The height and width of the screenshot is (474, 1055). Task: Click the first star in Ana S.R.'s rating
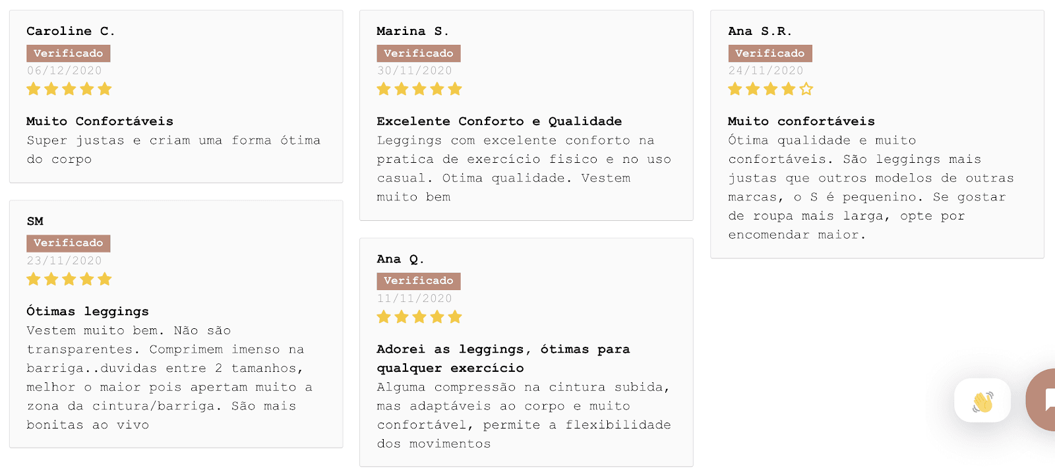tap(735, 89)
